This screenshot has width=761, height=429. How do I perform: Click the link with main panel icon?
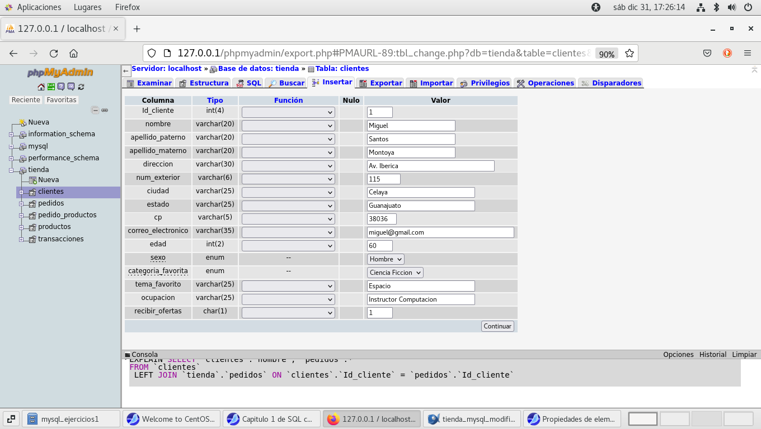click(x=105, y=110)
